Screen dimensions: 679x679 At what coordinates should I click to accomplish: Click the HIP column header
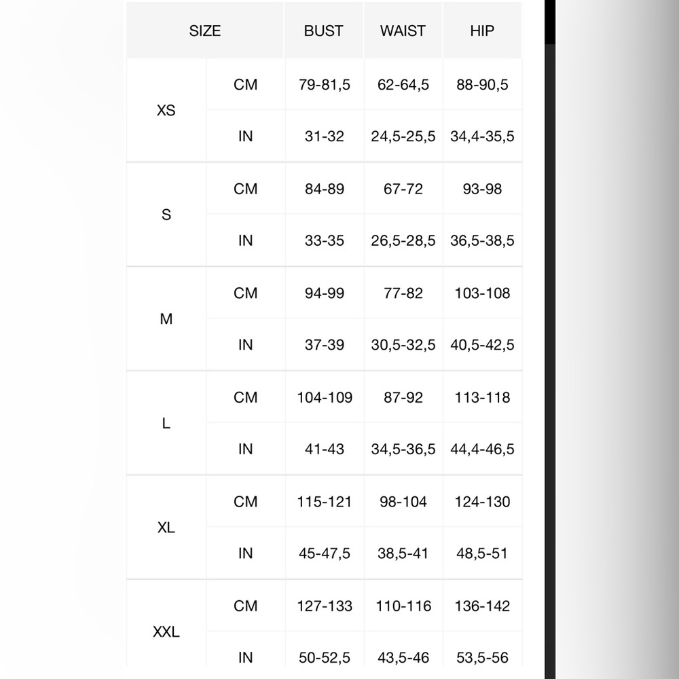click(x=482, y=31)
